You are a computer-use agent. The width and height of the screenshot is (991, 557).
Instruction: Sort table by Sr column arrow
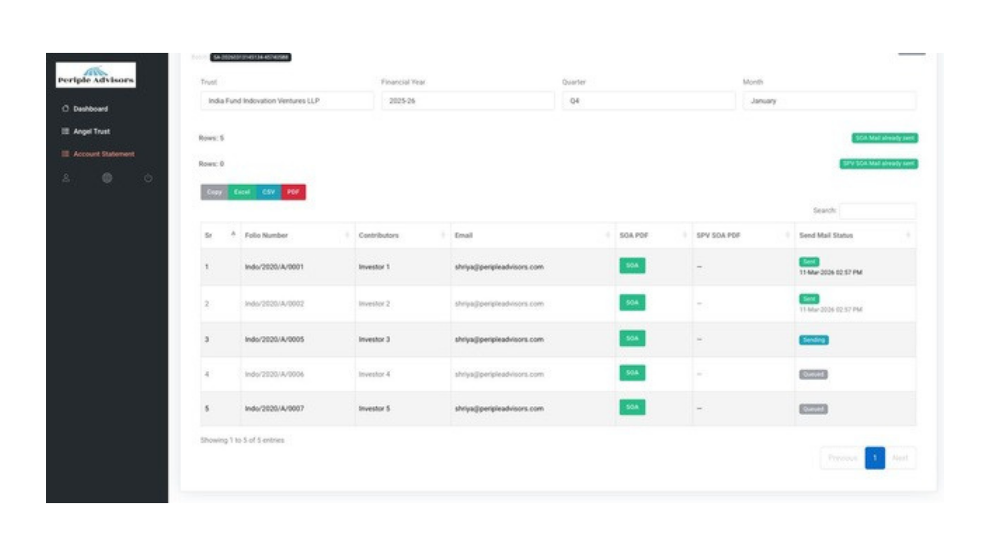233,235
